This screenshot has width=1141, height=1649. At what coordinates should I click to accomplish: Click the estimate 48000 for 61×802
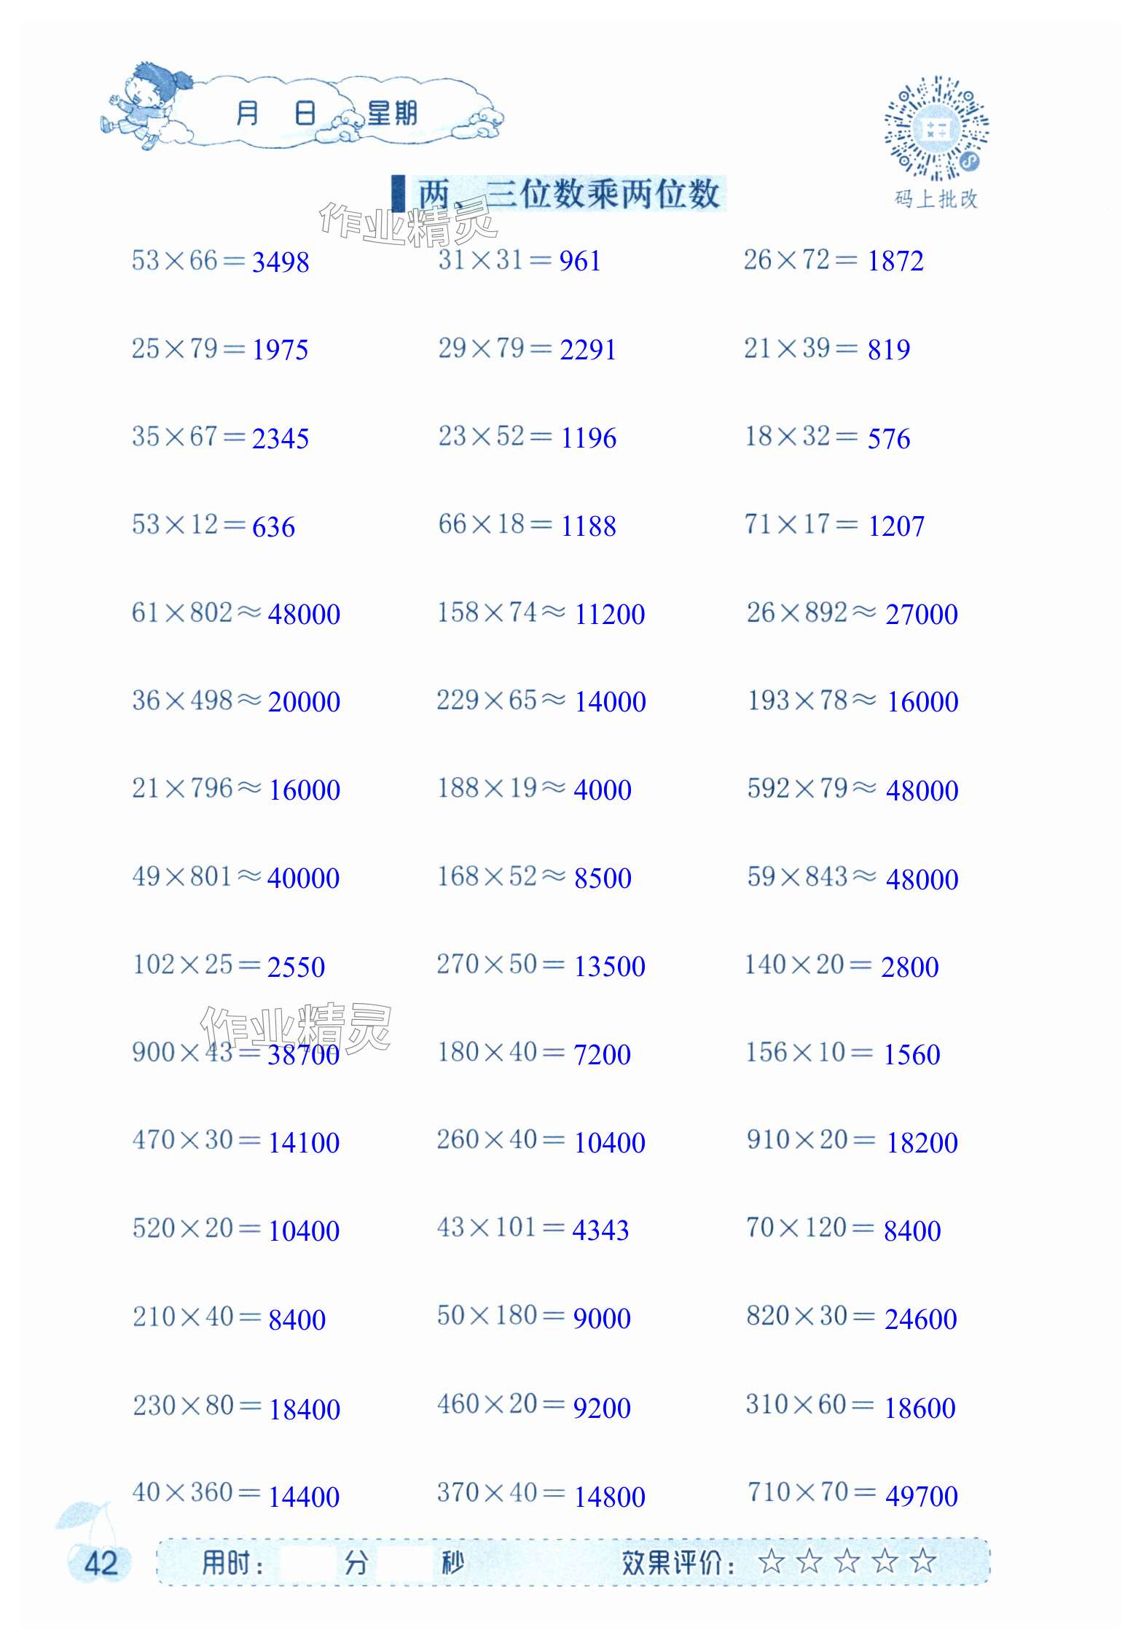(304, 614)
